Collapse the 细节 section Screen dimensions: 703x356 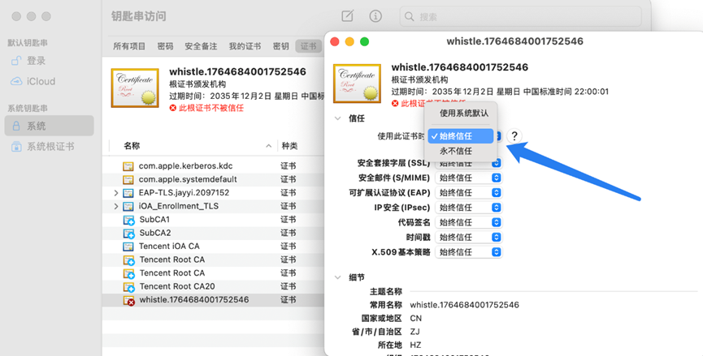click(337, 277)
